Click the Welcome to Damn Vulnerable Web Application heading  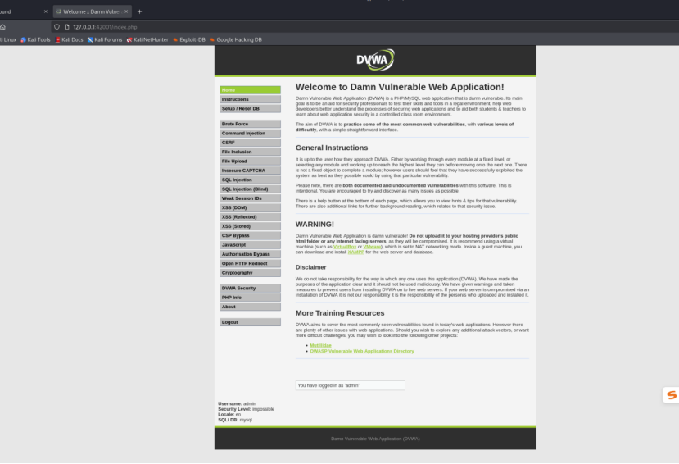[x=400, y=87]
